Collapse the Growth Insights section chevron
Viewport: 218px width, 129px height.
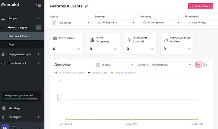pos(38,27)
